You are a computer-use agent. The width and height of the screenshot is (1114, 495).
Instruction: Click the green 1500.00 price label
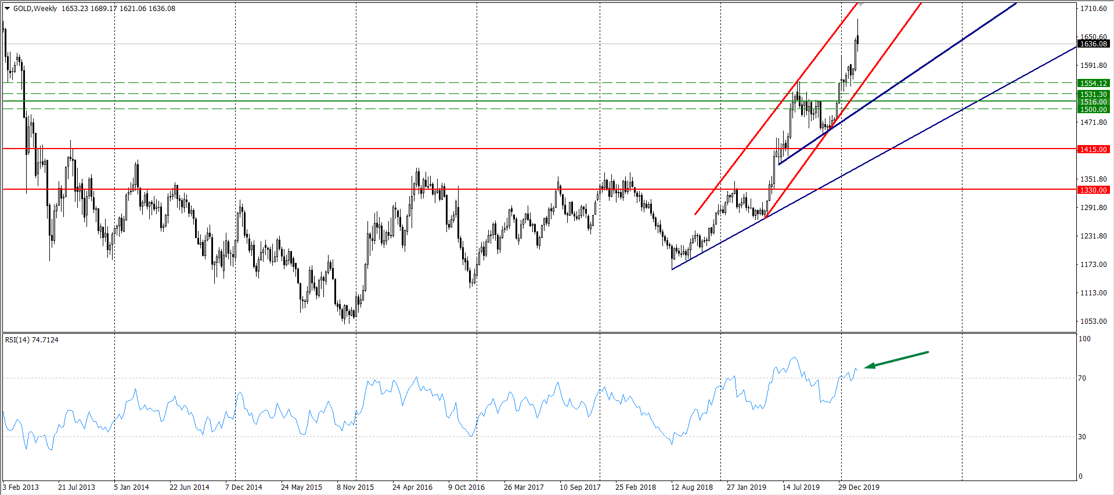click(x=1093, y=109)
